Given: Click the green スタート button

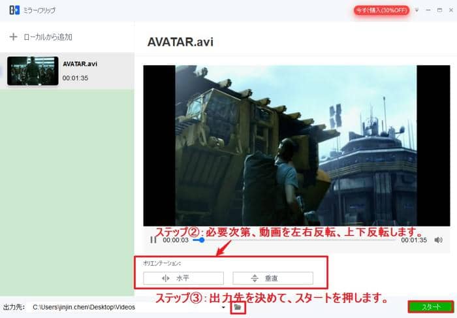Looking at the screenshot, I should (431, 307).
